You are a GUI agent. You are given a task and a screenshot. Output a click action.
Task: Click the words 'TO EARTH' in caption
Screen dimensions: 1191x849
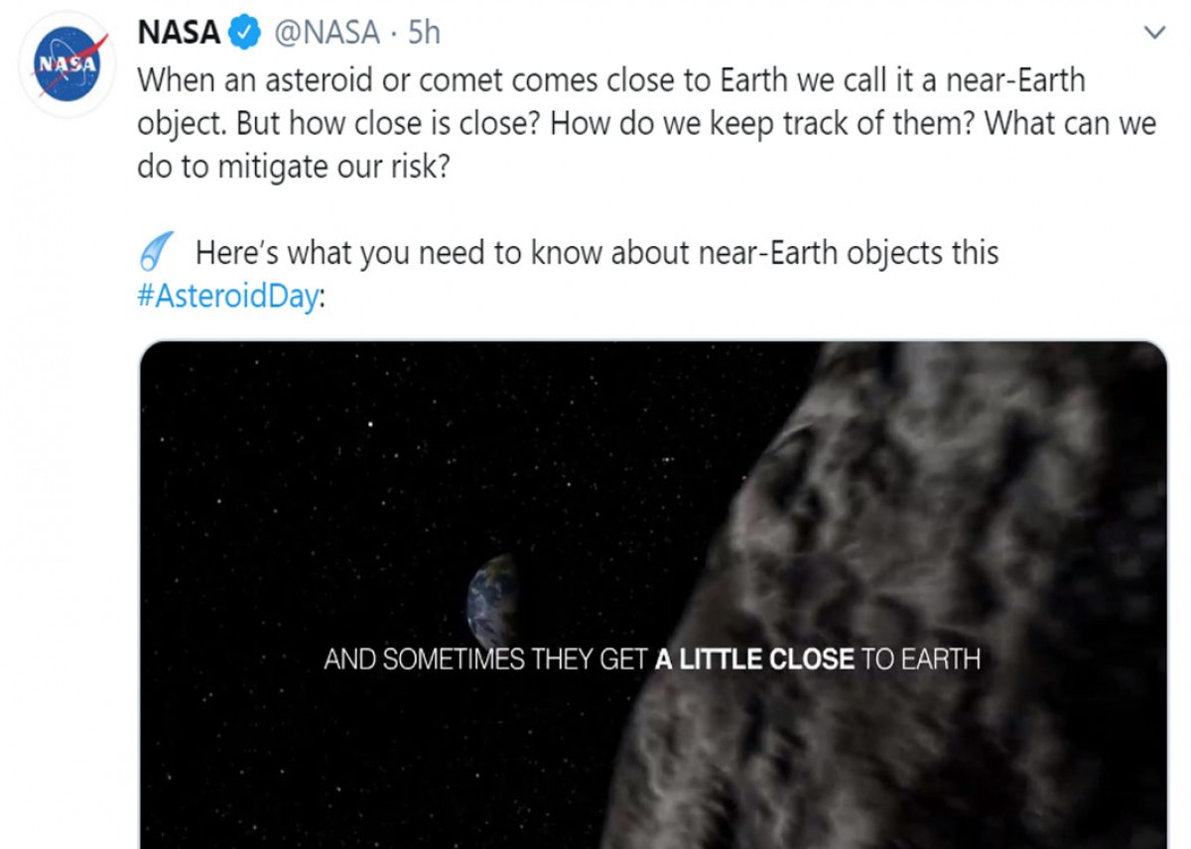[x=921, y=660]
